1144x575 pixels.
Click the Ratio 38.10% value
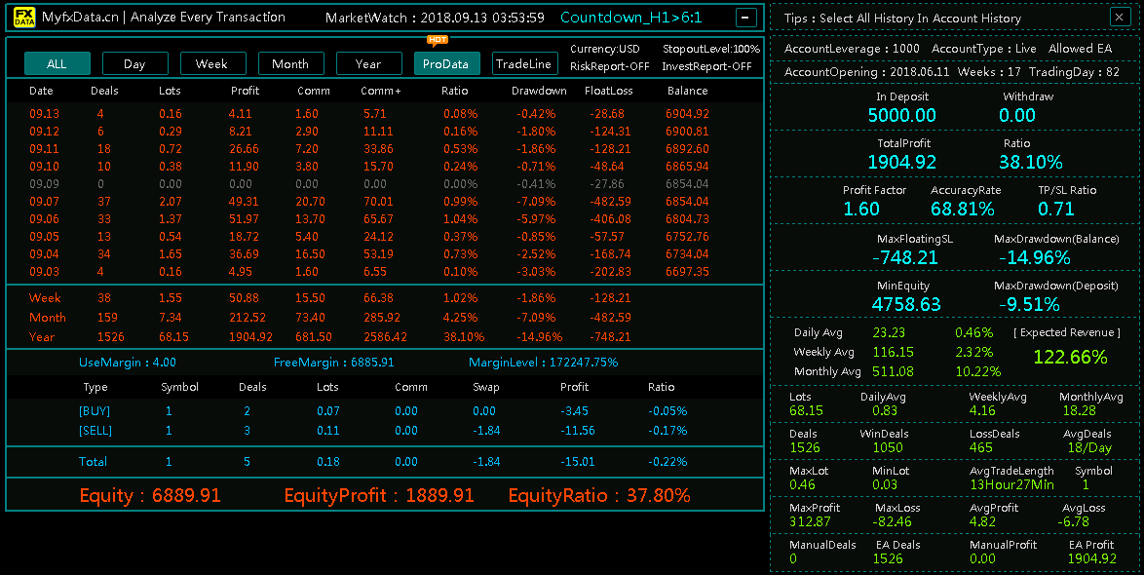1030,162
